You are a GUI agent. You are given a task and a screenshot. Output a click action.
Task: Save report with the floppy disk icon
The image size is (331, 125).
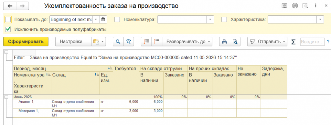coord(284,6)
